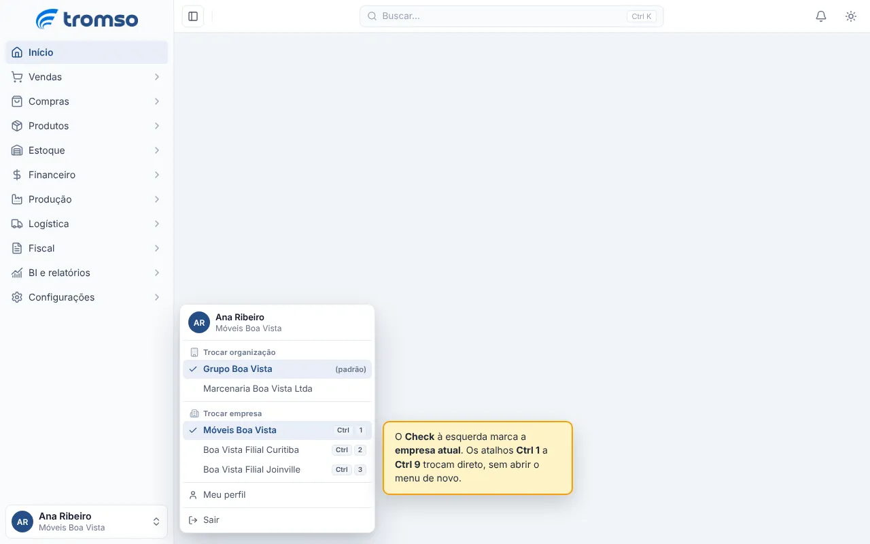Switch to Marcenaria Boa Vista Ltda
The image size is (870, 544).
(x=277, y=389)
